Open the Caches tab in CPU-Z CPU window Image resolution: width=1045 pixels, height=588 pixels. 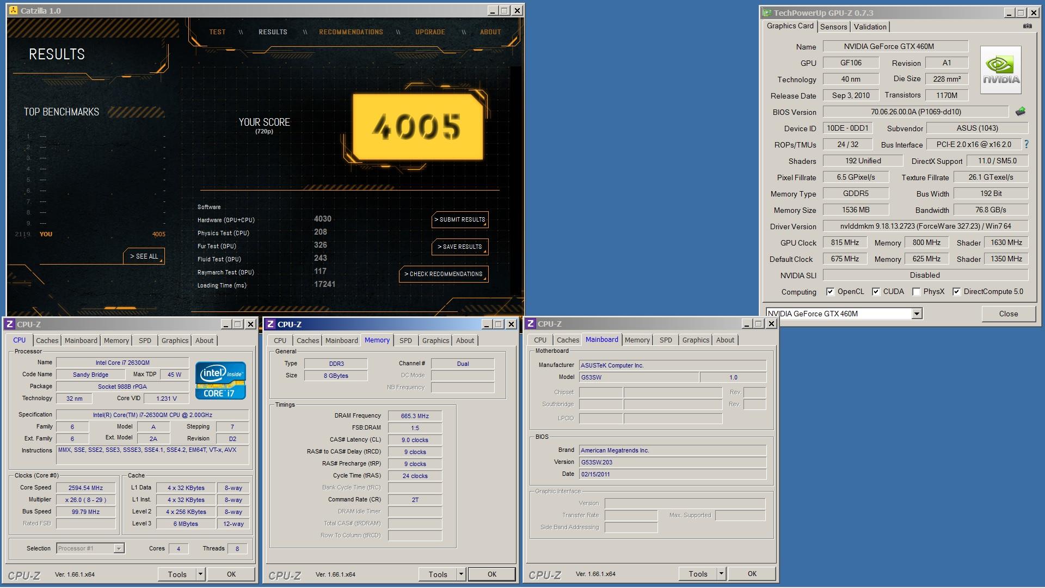click(x=47, y=340)
